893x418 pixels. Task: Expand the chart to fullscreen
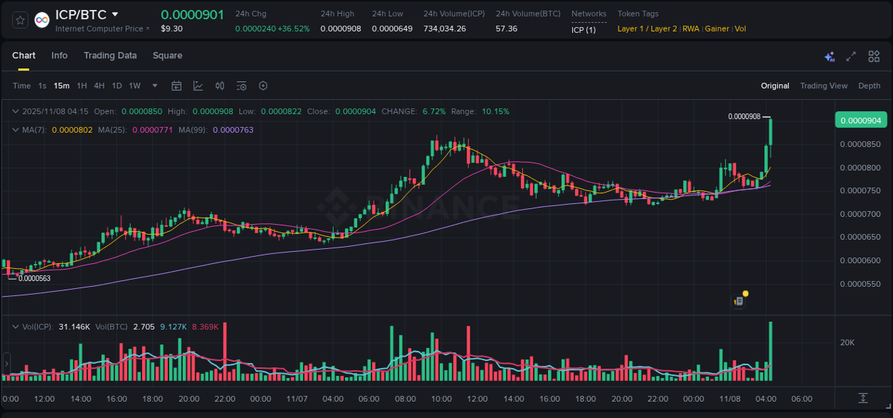pos(850,56)
